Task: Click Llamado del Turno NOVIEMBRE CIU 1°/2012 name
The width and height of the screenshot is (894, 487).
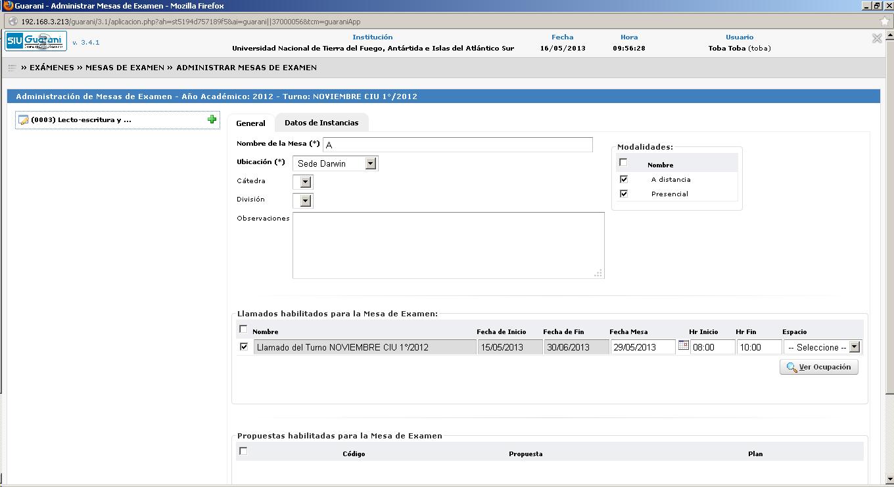Action: click(365, 347)
